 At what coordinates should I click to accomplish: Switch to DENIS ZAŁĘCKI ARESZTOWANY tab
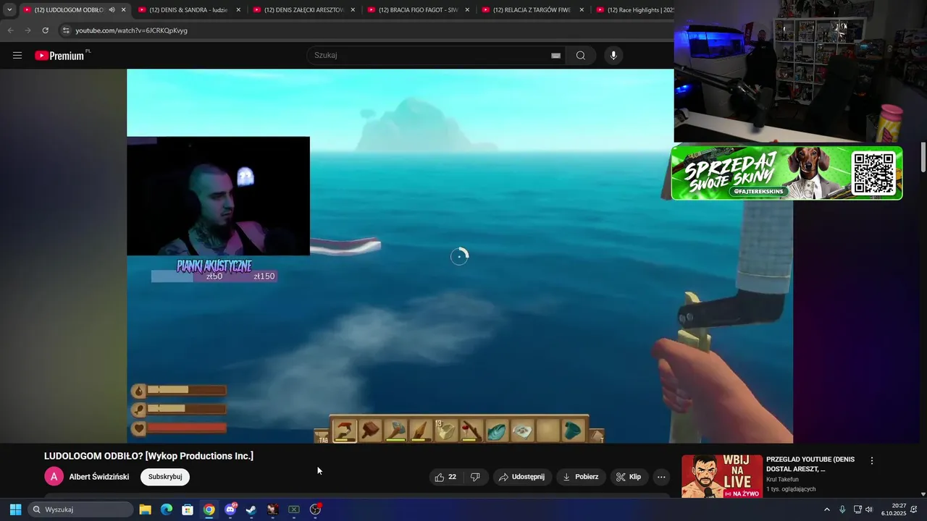[302, 10]
